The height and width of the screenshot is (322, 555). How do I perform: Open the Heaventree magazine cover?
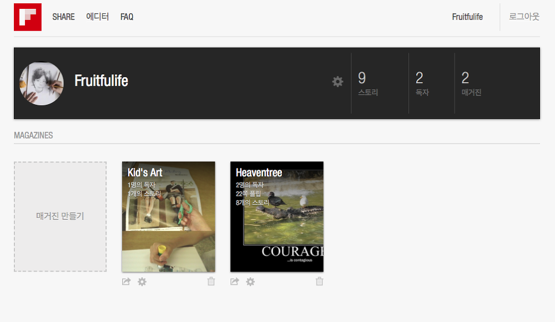(x=277, y=217)
